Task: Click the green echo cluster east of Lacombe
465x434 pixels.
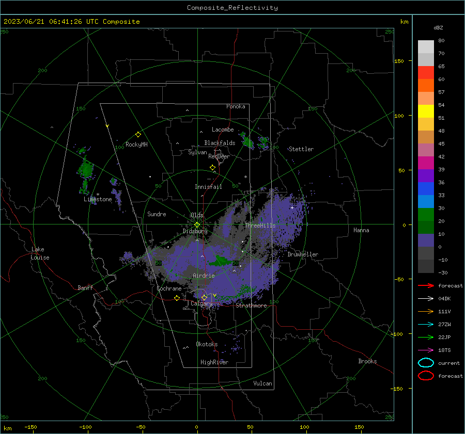Action: point(247,141)
